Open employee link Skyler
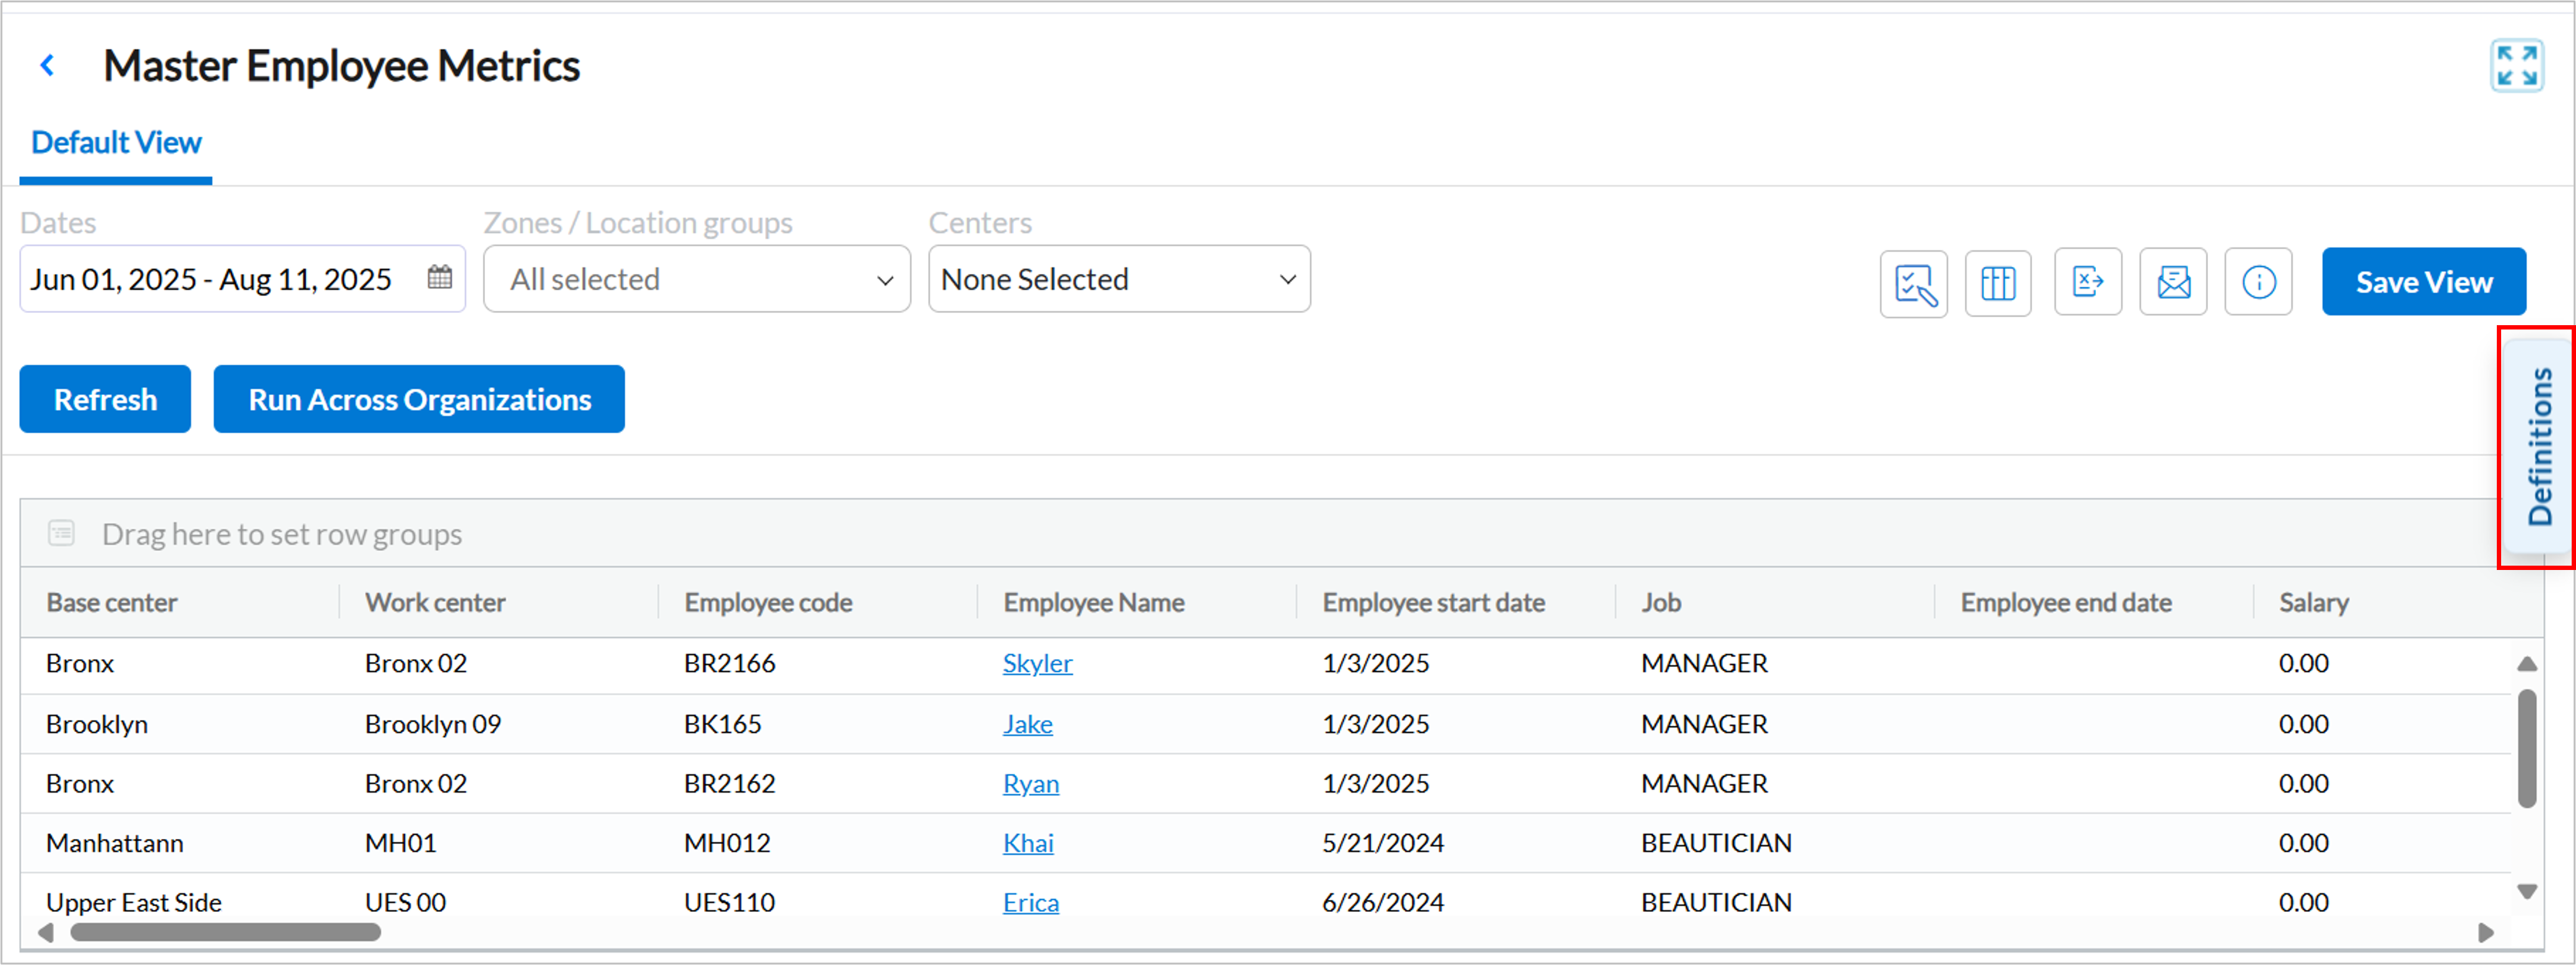This screenshot has width=2576, height=965. tap(1037, 663)
